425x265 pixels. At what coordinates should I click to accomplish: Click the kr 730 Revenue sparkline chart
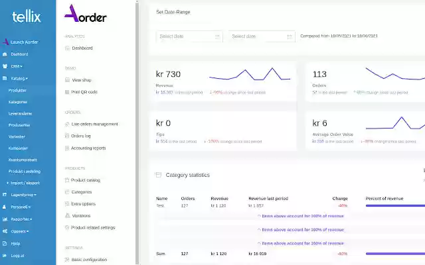coord(250,74)
